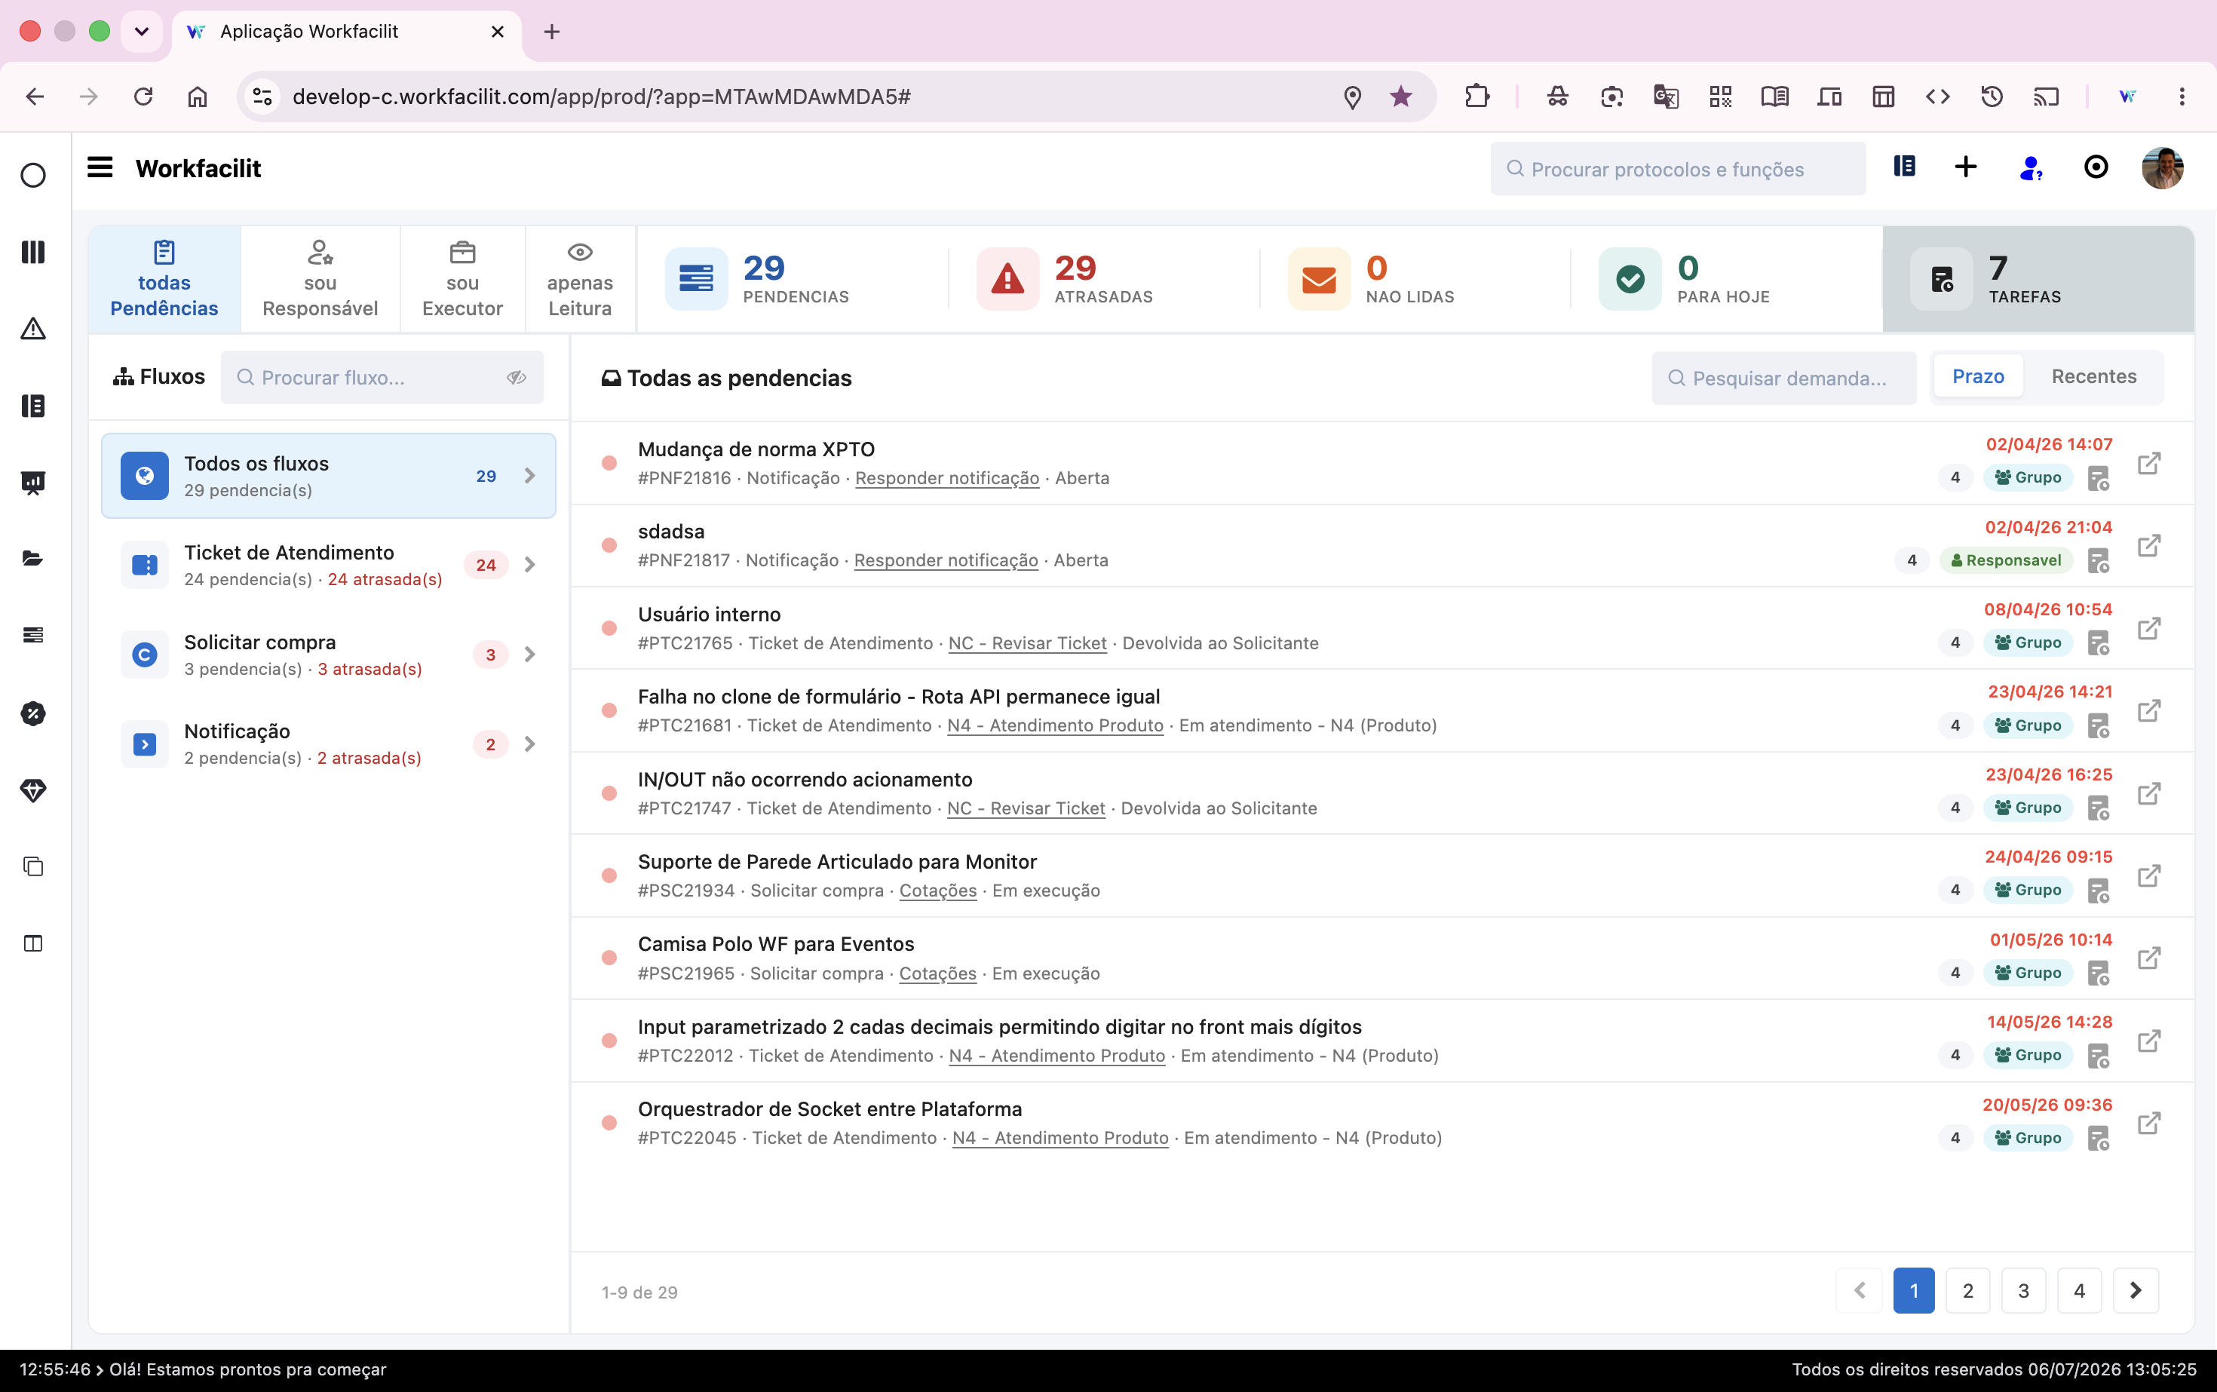Click the 29 Pendencias counter card
The width and height of the screenshot is (2217, 1392).
pyautogui.click(x=792, y=279)
